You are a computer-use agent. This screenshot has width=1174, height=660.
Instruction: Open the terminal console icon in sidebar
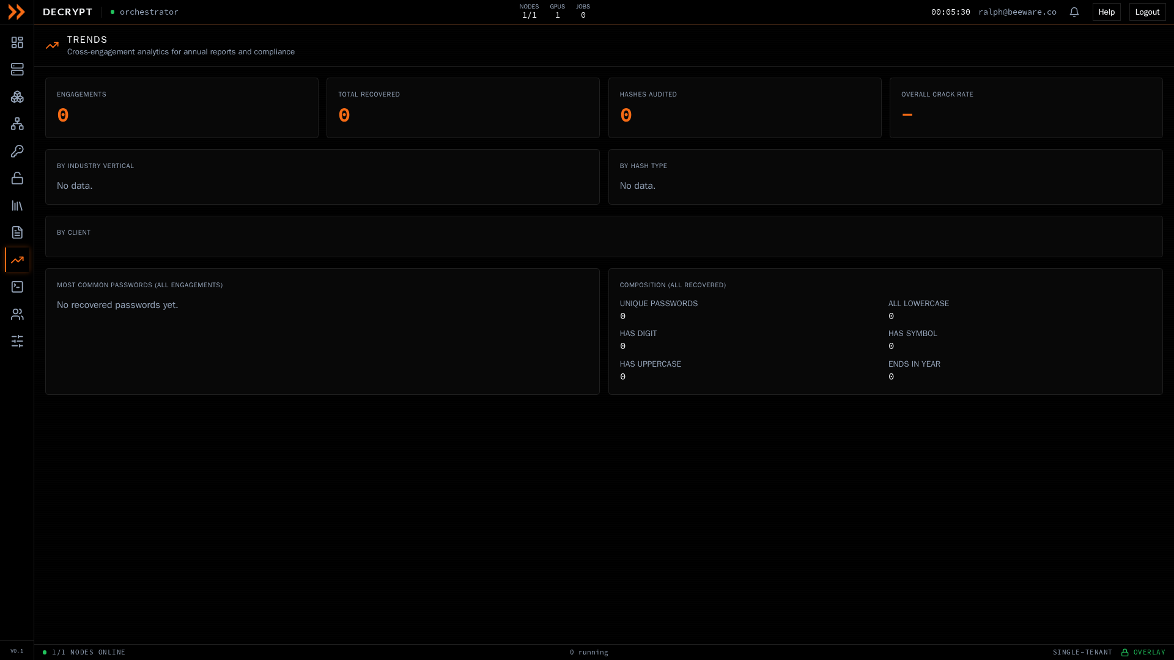(17, 287)
